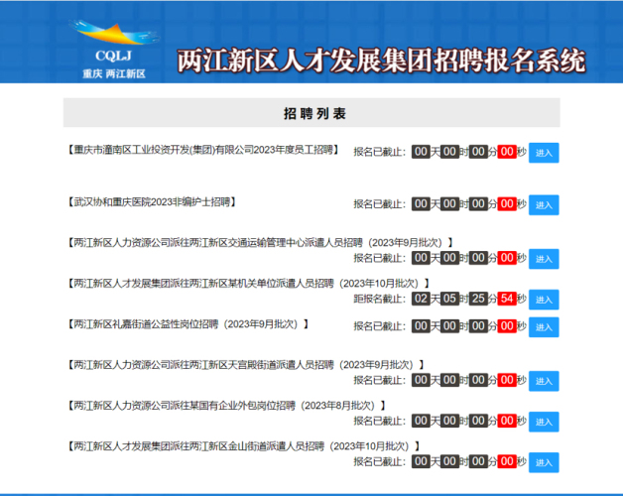Click the 重庆 两江新区 text under logo
This screenshot has height=496, width=623.
click(x=114, y=74)
